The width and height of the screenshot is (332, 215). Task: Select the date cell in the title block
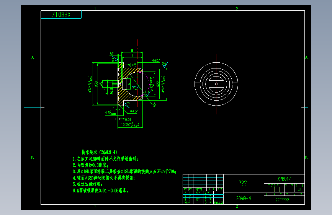click(x=219, y=203)
